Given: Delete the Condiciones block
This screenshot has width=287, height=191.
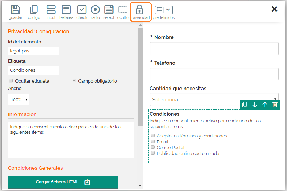Looking at the screenshot, I should 275,105.
